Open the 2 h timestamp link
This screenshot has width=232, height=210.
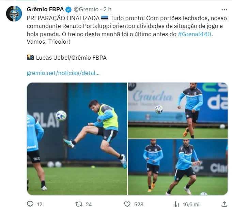tap(107, 9)
